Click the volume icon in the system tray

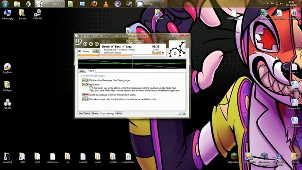(281, 4)
